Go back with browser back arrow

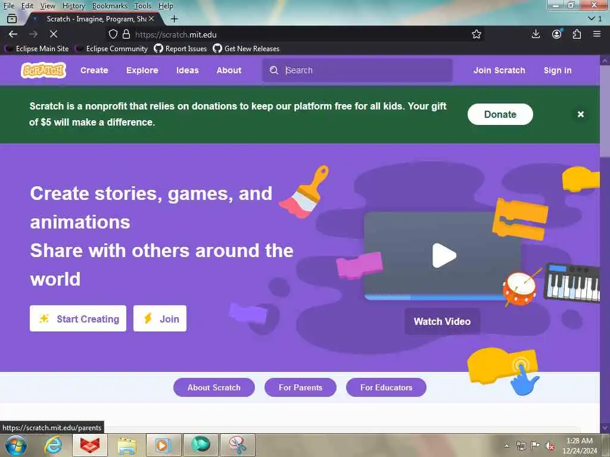tap(13, 34)
